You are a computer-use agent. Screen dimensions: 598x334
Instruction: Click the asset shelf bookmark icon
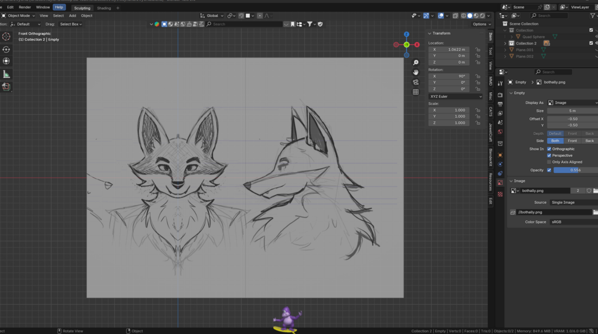[x=293, y=24]
